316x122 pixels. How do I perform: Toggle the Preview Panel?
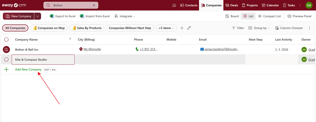300,16
